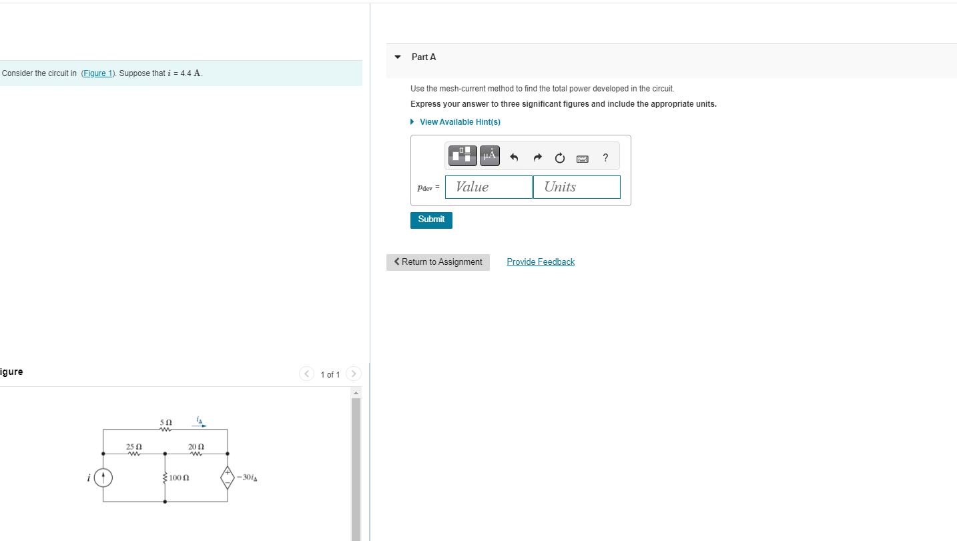The height and width of the screenshot is (541, 957).
Task: Collapse the Part A section
Action: [396, 57]
